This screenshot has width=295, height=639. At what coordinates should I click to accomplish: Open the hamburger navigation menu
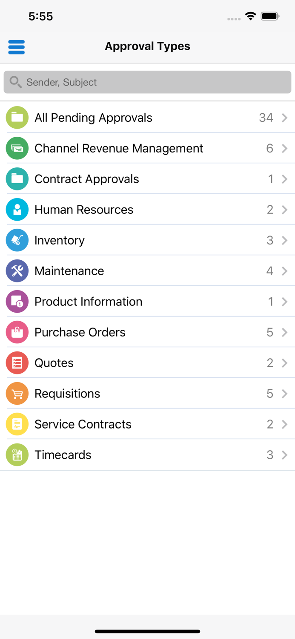16,47
